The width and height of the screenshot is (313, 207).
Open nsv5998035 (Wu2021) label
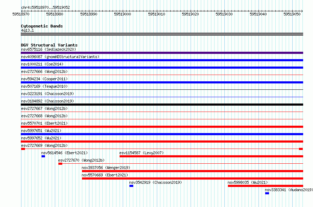pyautogui.click(x=248, y=182)
